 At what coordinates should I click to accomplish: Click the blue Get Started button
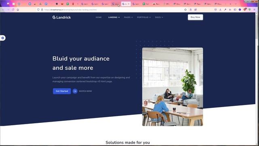point(62,91)
